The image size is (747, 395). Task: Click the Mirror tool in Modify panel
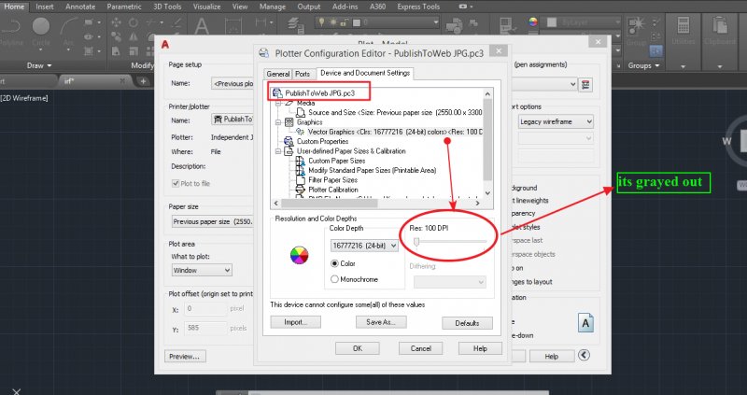click(134, 36)
